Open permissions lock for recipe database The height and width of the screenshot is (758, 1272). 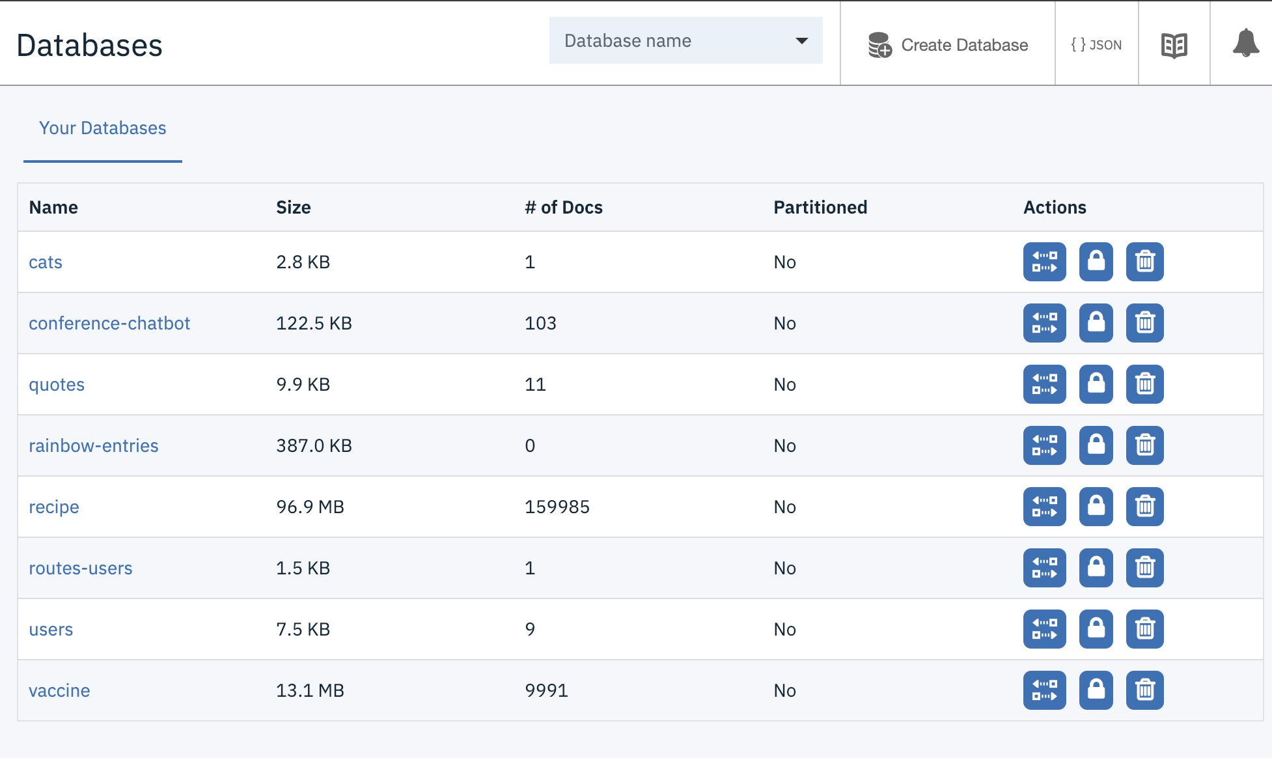[1096, 507]
